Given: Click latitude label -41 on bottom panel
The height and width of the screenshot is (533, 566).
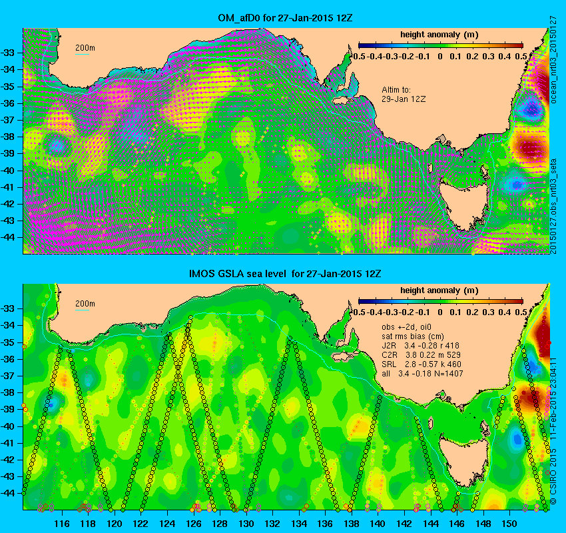Looking at the screenshot, I should point(7,443).
